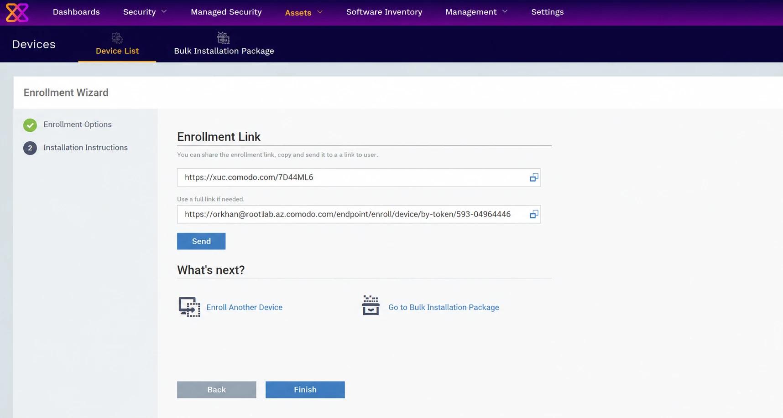Click the Send button

pyautogui.click(x=201, y=241)
